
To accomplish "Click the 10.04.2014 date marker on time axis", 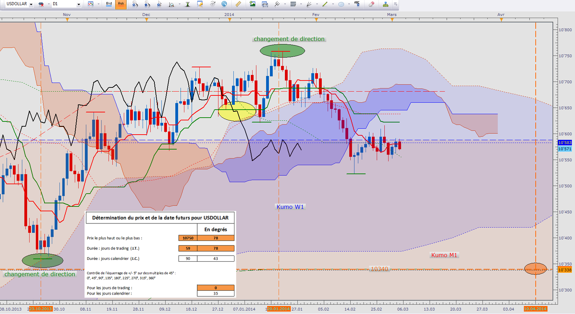I will point(535,309).
